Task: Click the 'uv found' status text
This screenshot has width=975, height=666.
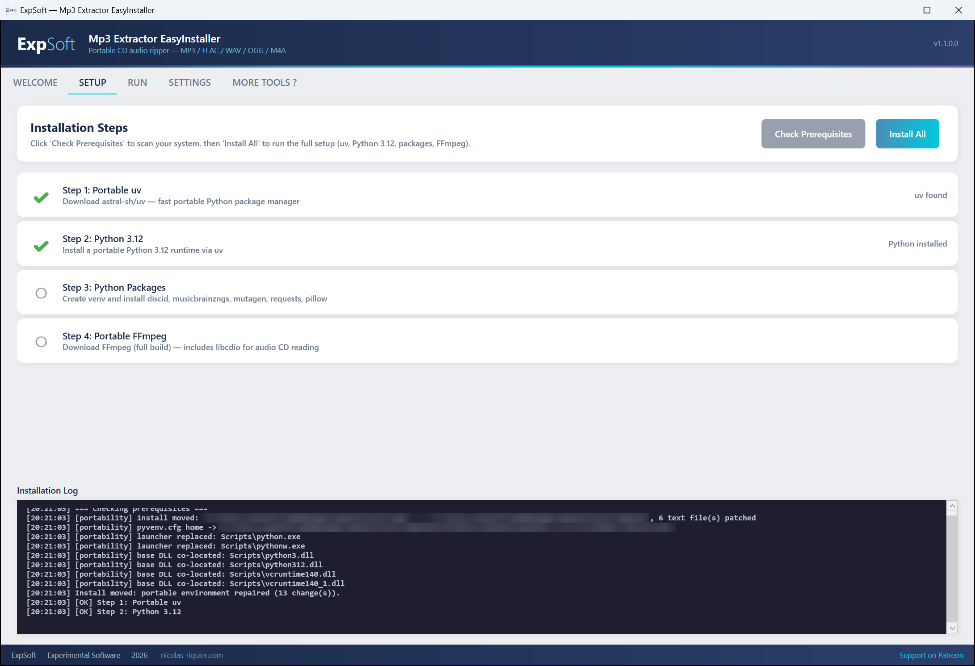Action: [x=930, y=195]
